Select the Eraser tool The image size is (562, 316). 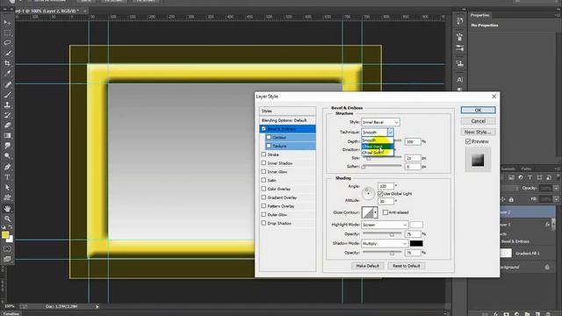[x=7, y=126]
